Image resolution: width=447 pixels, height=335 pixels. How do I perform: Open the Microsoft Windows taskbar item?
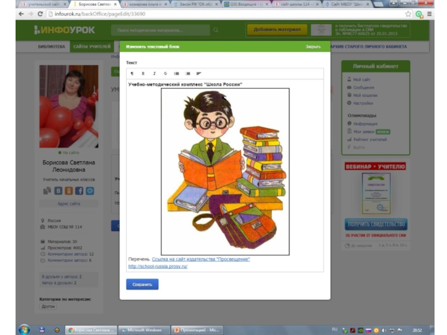pyautogui.click(x=144, y=330)
